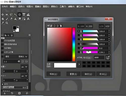
Task: Click the 确定(O) button
Action: tap(88, 74)
